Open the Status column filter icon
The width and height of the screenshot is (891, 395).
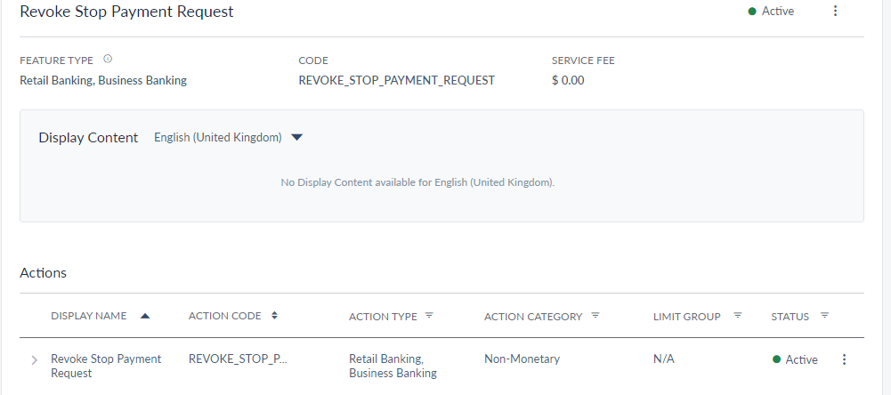(x=824, y=316)
